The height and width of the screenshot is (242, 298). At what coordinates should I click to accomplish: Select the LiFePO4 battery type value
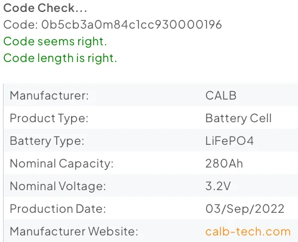tap(229, 141)
